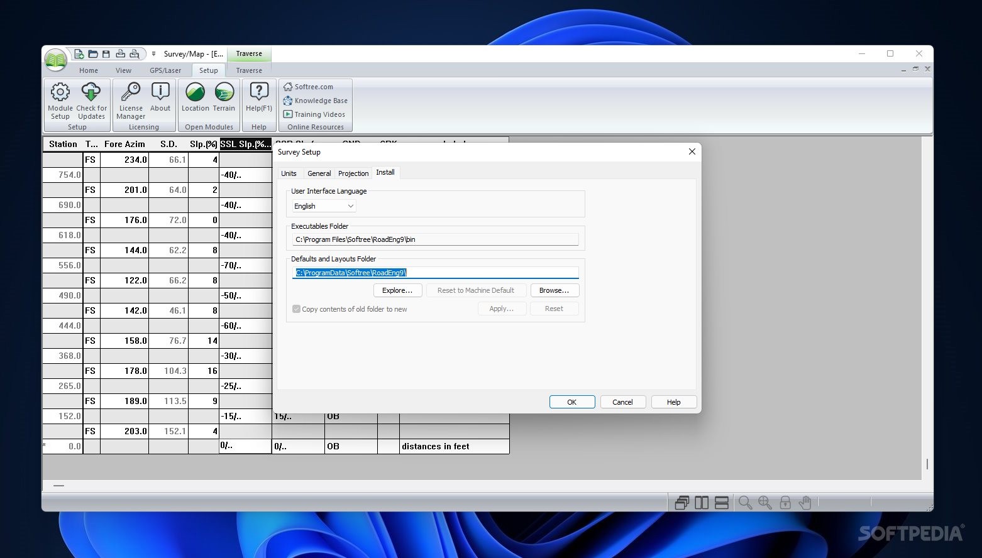Click the SSL Slp.(%) column header
Screen dimensions: 982x558
coord(245,144)
